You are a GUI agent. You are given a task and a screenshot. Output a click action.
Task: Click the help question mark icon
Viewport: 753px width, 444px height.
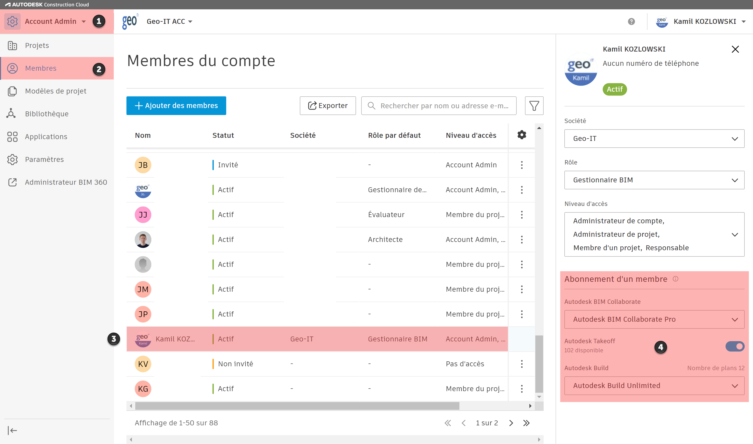(631, 22)
